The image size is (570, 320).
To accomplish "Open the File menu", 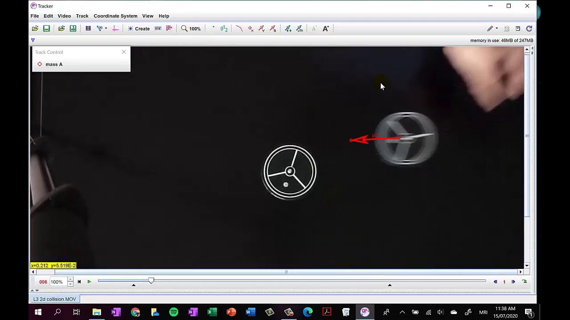I will click(34, 16).
